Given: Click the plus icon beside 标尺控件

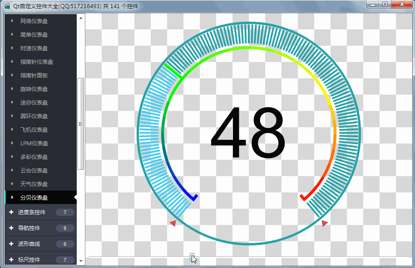Looking at the screenshot, I should (11, 260).
